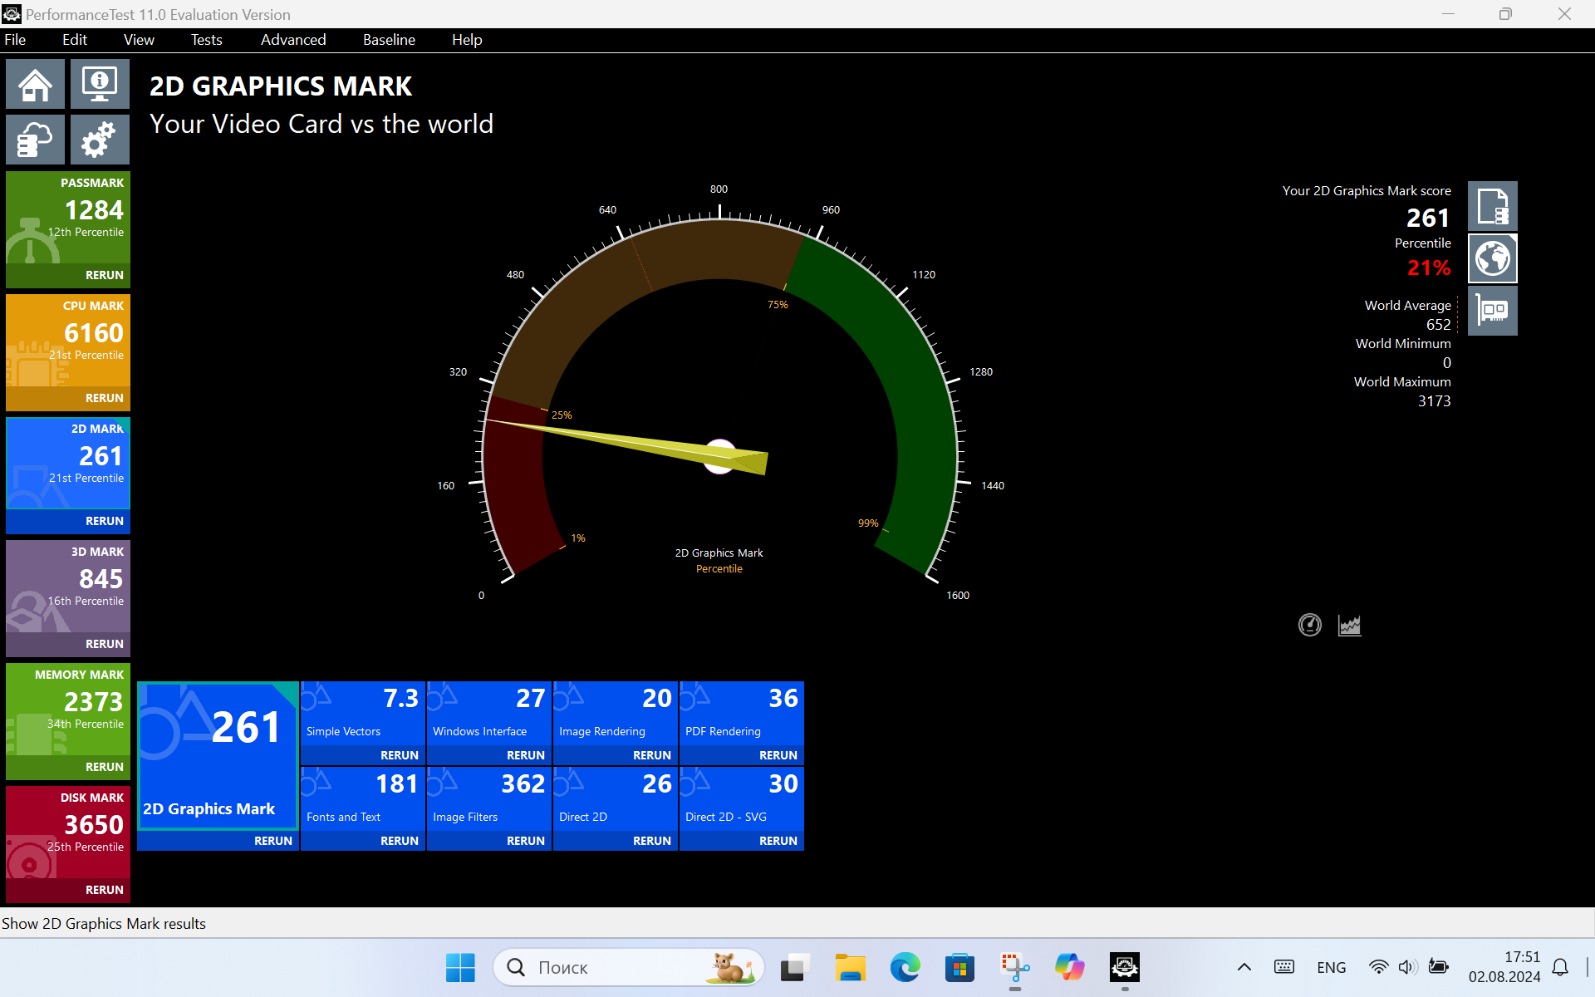Open the Tests menu
This screenshot has height=997, width=1595.
(206, 40)
